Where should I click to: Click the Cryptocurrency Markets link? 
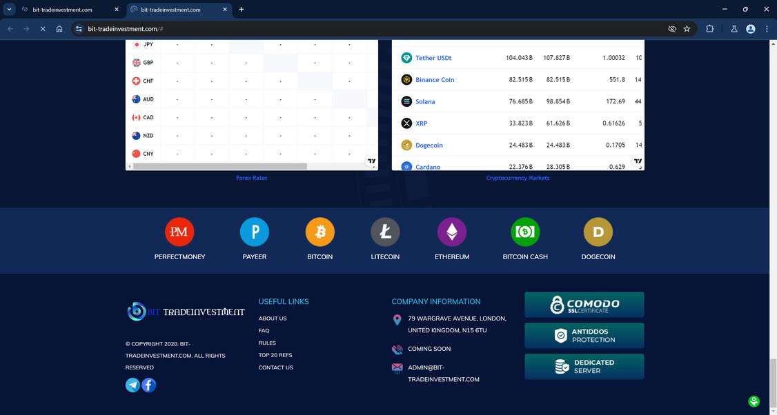click(518, 178)
